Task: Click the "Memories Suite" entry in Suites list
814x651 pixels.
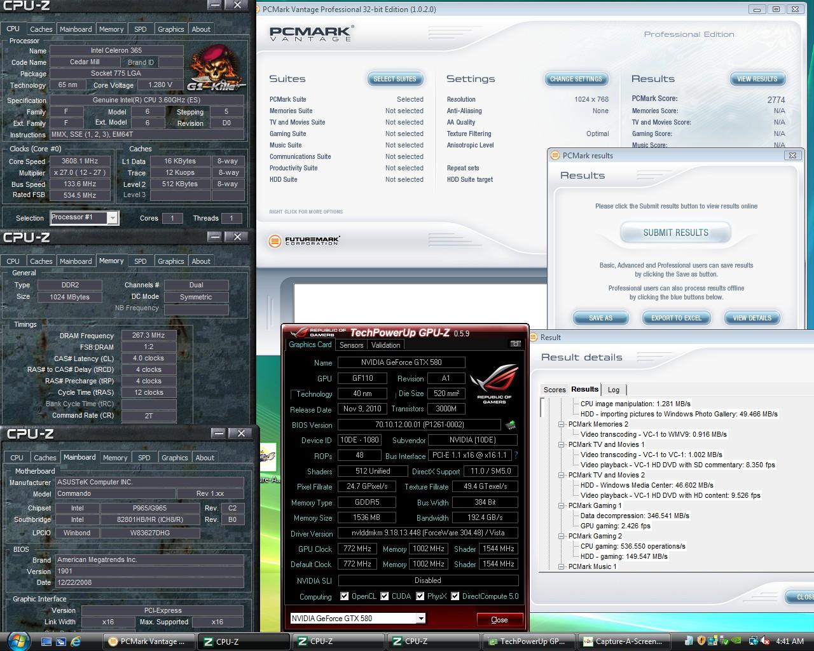Action: click(x=291, y=111)
